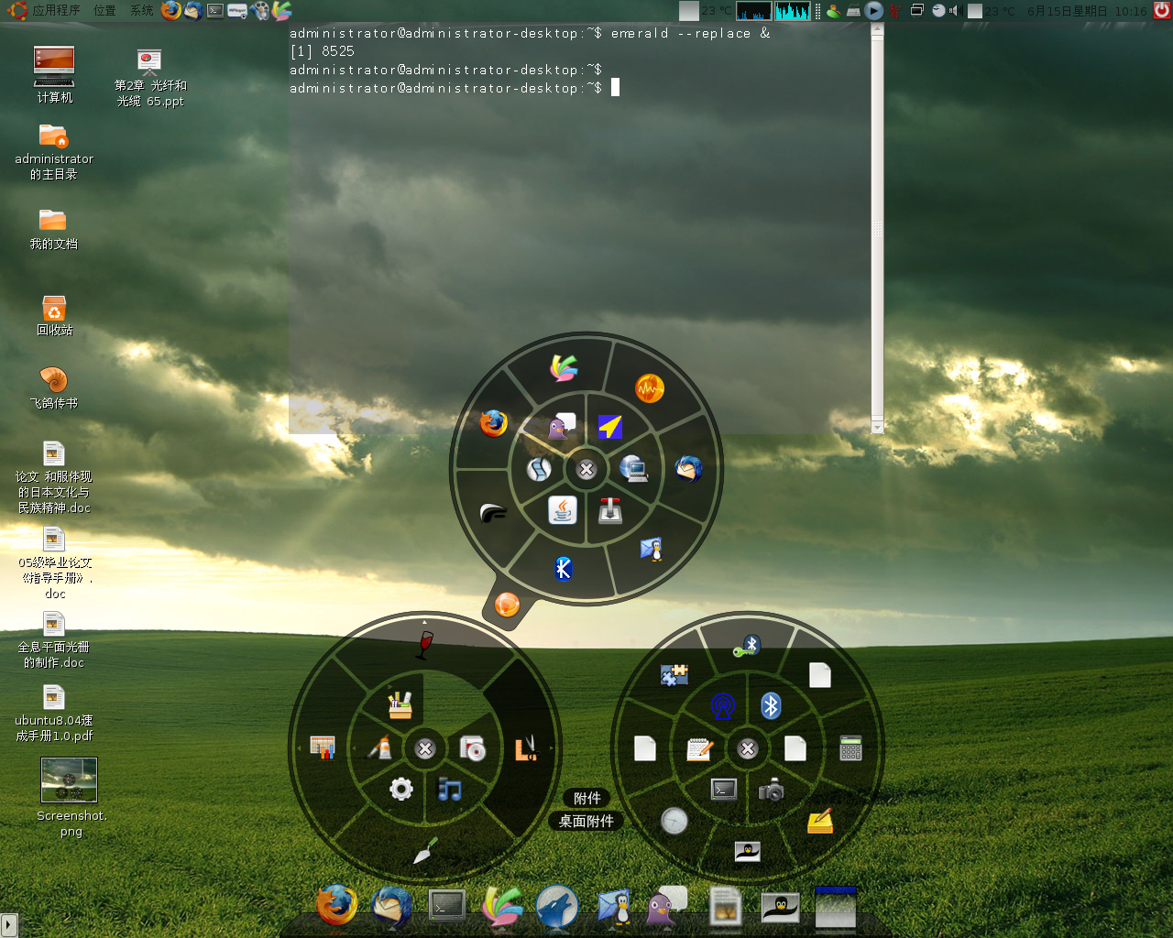
Task: Close the left pie menu with center X
Action: tap(425, 748)
